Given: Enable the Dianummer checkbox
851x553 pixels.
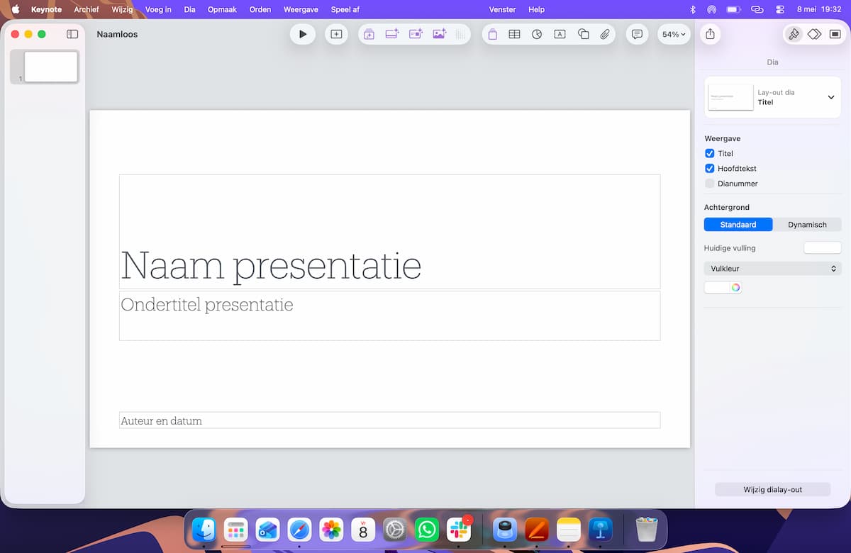Looking at the screenshot, I should 709,184.
